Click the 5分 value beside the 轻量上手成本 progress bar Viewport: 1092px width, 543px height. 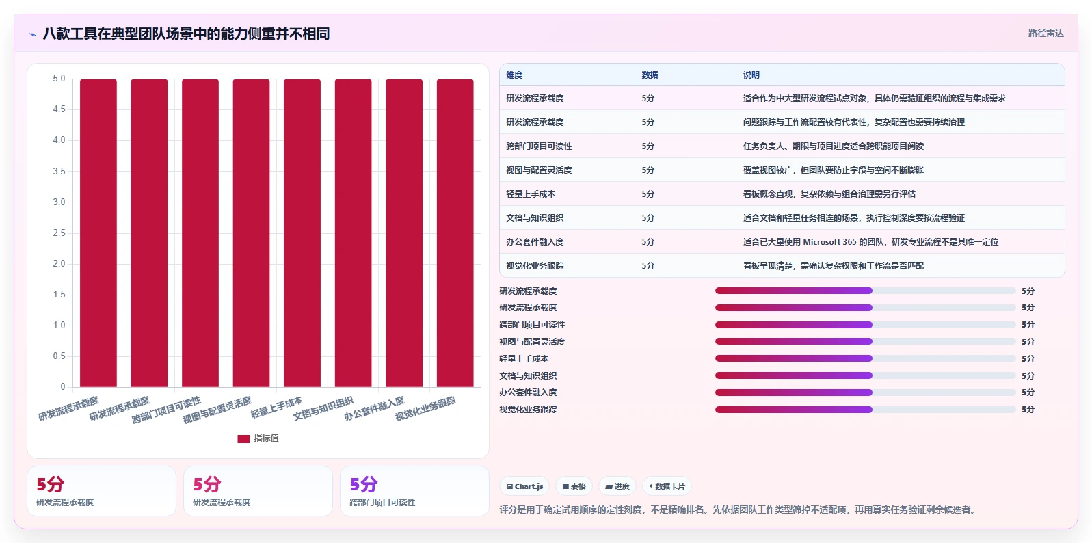tap(1028, 359)
